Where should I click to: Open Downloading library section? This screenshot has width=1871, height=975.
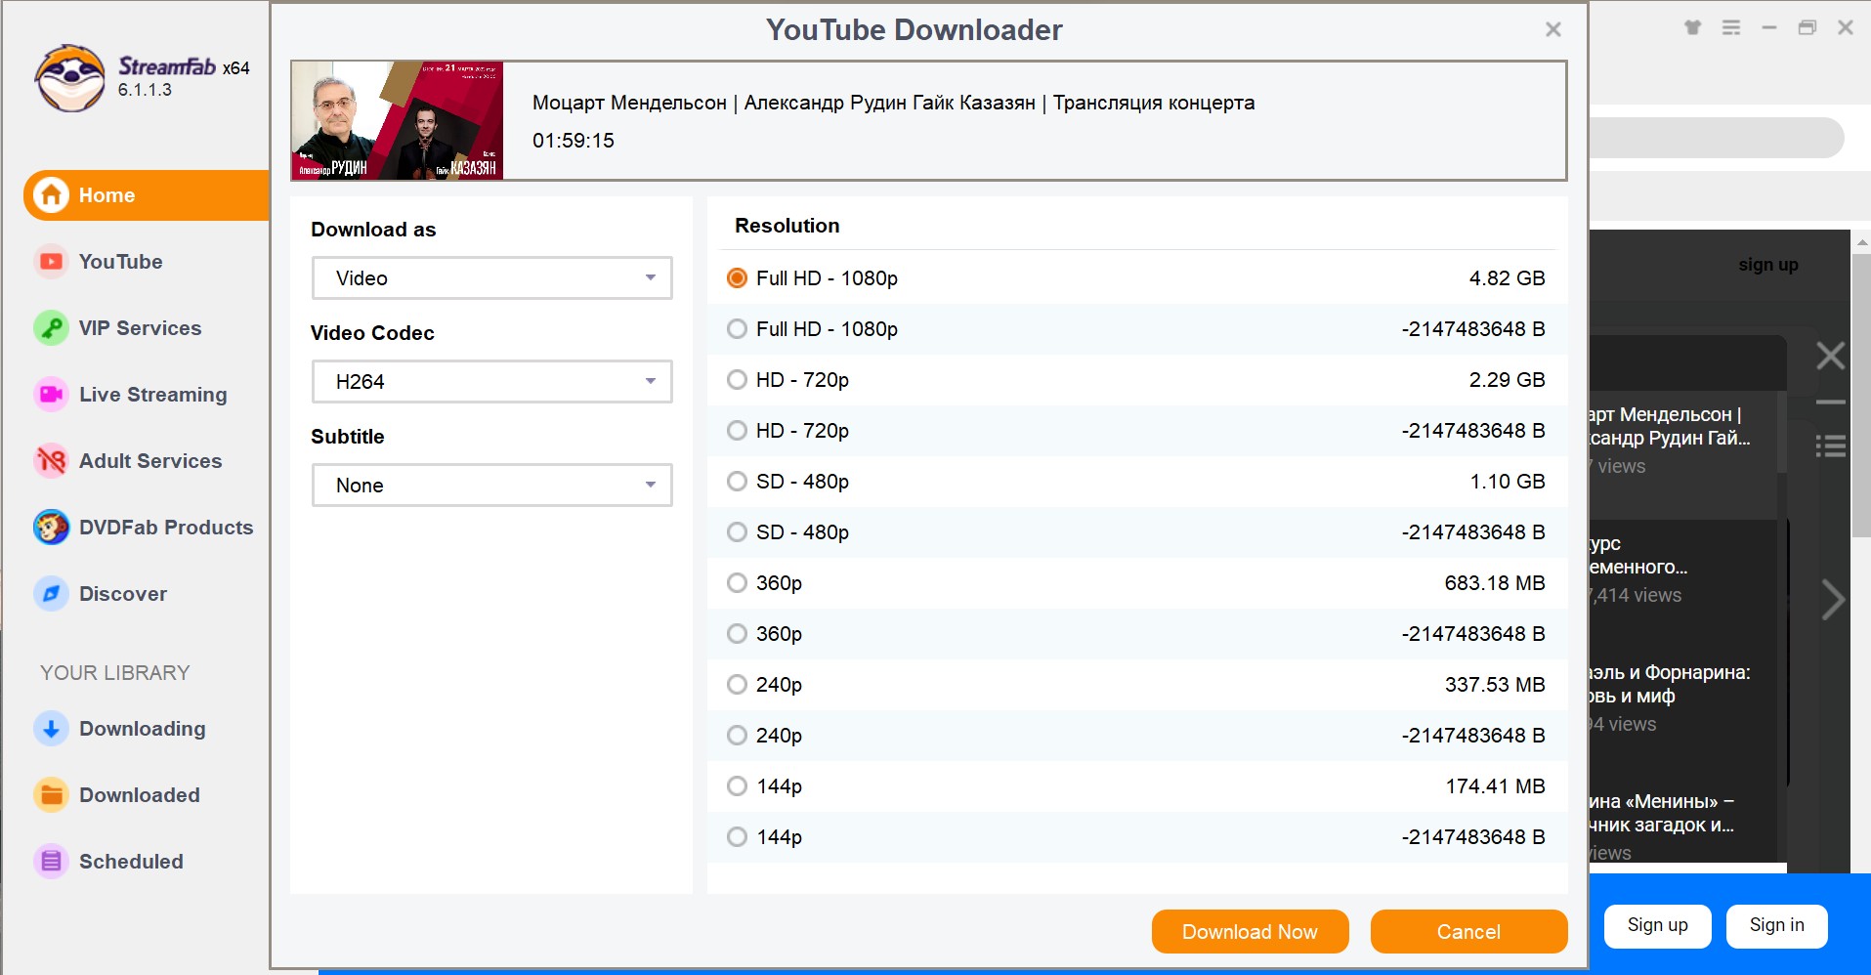[x=143, y=729]
